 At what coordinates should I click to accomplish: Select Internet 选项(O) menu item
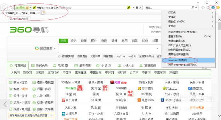[x=188, y=60]
